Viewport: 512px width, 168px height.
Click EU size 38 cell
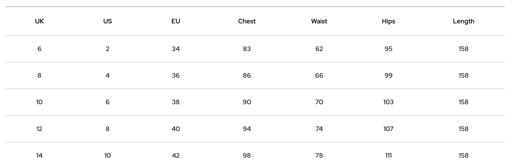(x=176, y=102)
